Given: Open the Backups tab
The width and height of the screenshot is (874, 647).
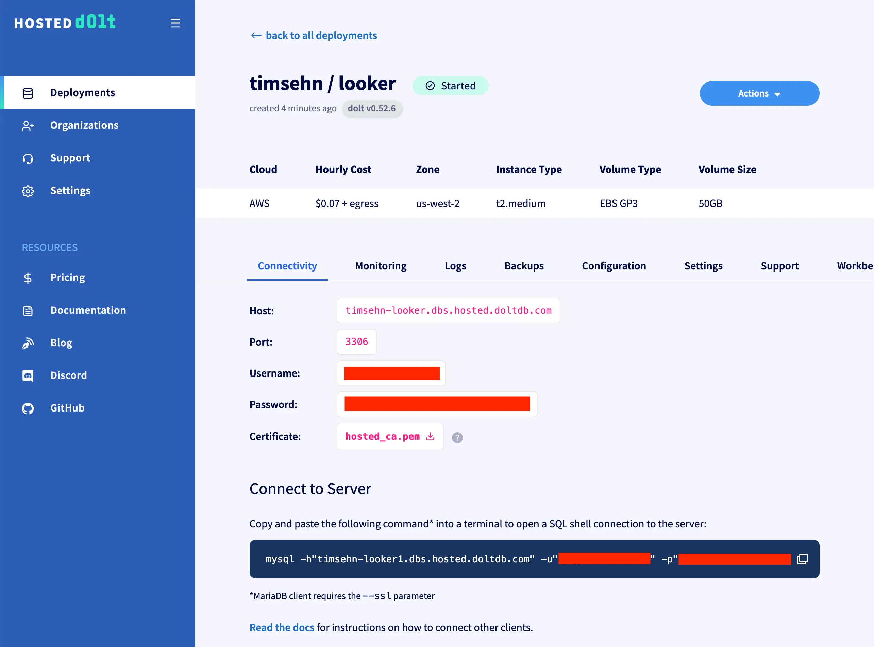Looking at the screenshot, I should pyautogui.click(x=524, y=266).
